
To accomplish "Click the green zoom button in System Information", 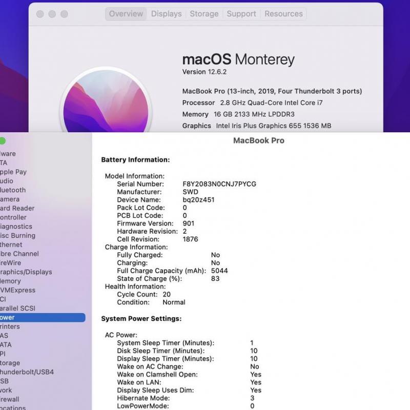I will click(x=2, y=141).
